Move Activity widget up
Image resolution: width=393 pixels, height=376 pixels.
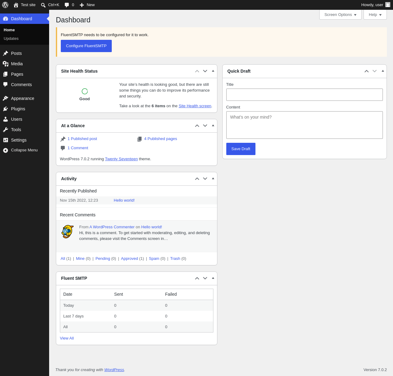pos(197,179)
